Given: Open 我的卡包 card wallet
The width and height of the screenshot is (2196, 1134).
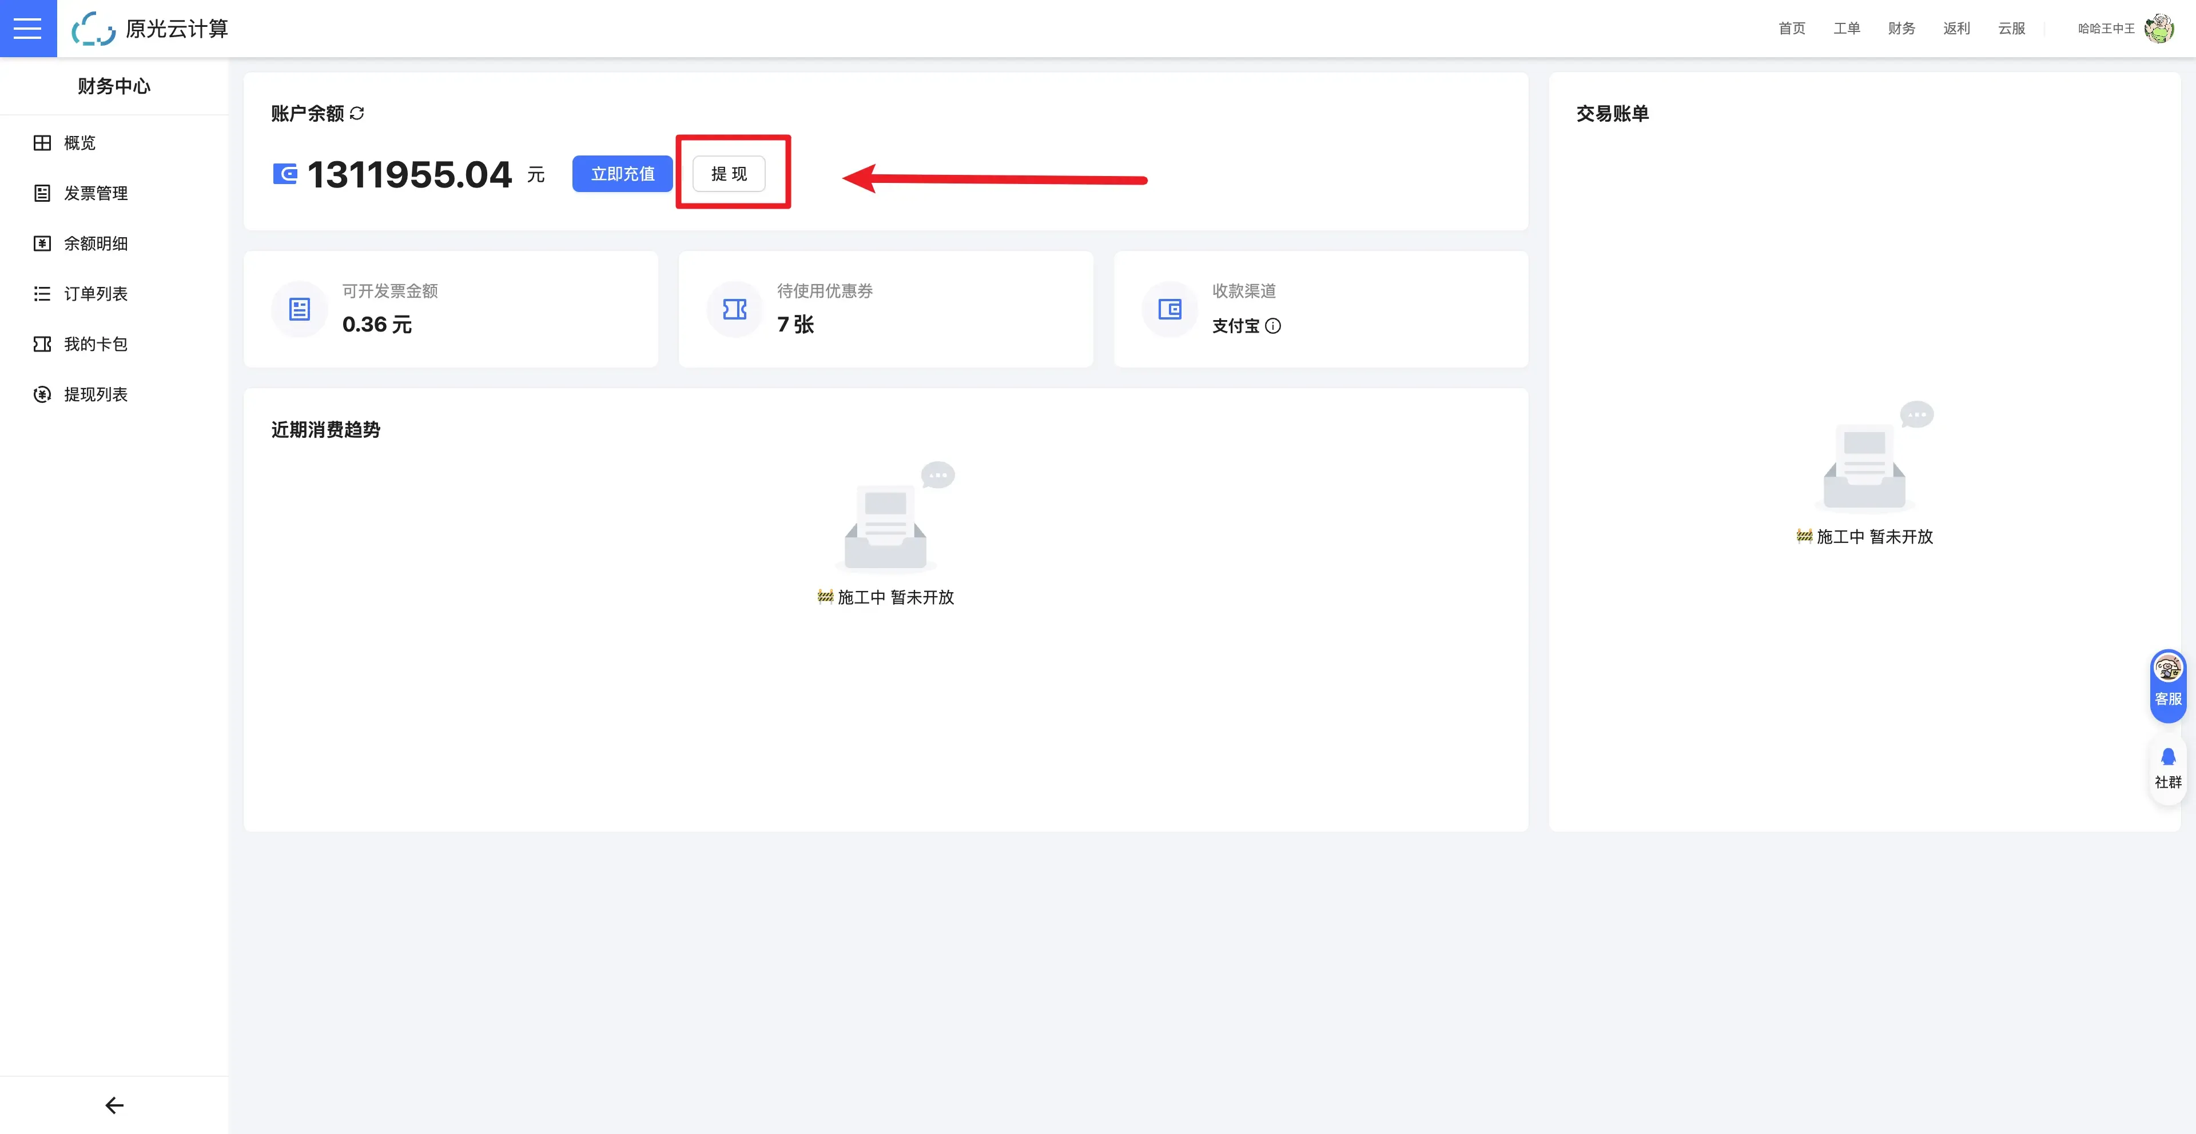Looking at the screenshot, I should (94, 344).
